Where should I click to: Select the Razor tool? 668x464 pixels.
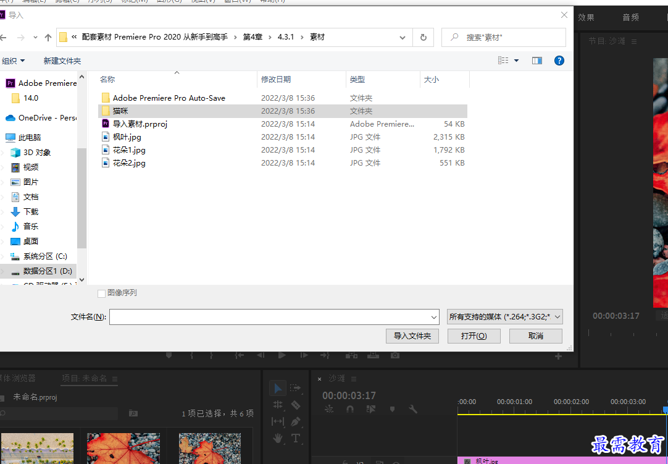[296, 405]
